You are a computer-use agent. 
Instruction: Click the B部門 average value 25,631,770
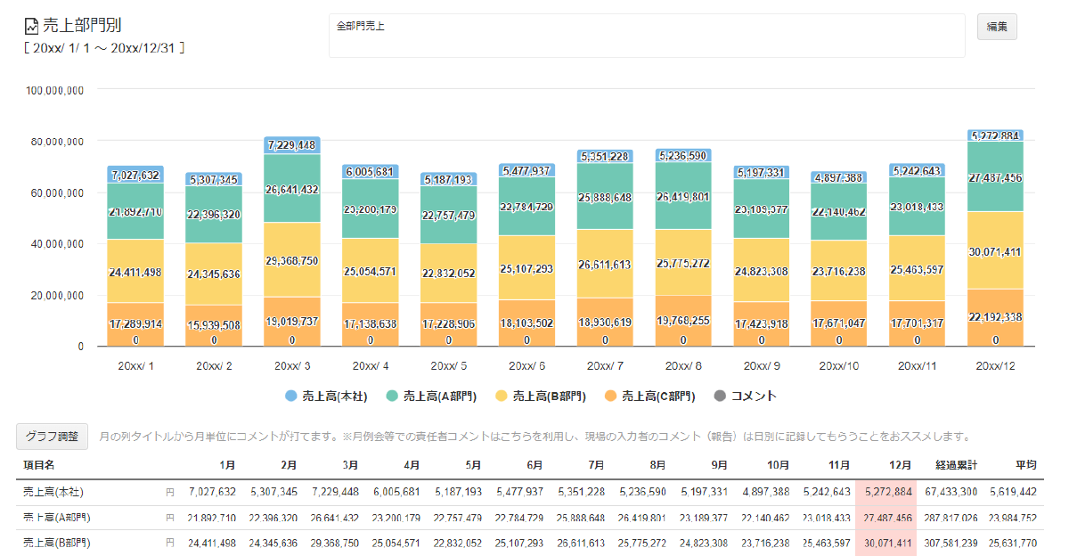pyautogui.click(x=1011, y=543)
